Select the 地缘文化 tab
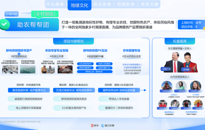 click(x=79, y=5)
